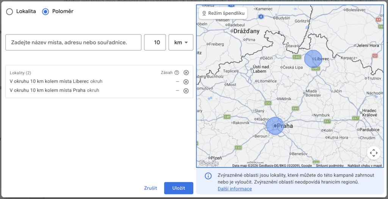This screenshot has width=388, height=199.
Task: Click the radius value field showing 10
Action: (x=155, y=42)
